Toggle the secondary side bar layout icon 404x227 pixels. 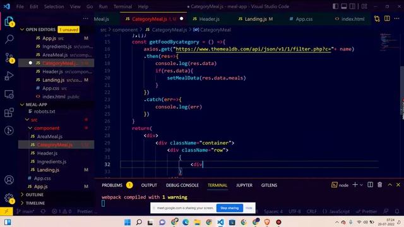click(x=352, y=6)
